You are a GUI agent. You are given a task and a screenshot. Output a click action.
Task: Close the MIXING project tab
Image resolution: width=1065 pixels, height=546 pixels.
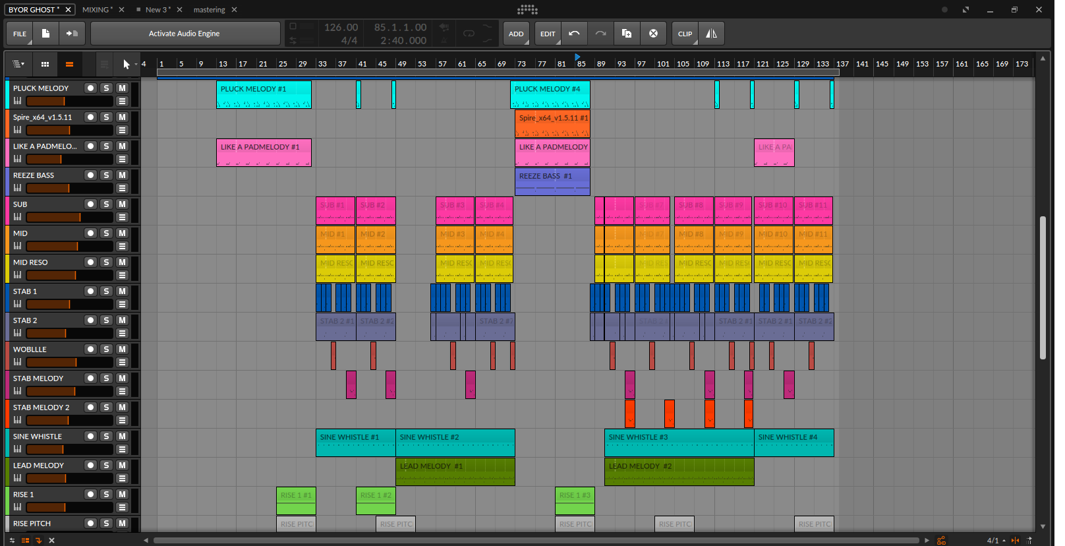click(121, 10)
